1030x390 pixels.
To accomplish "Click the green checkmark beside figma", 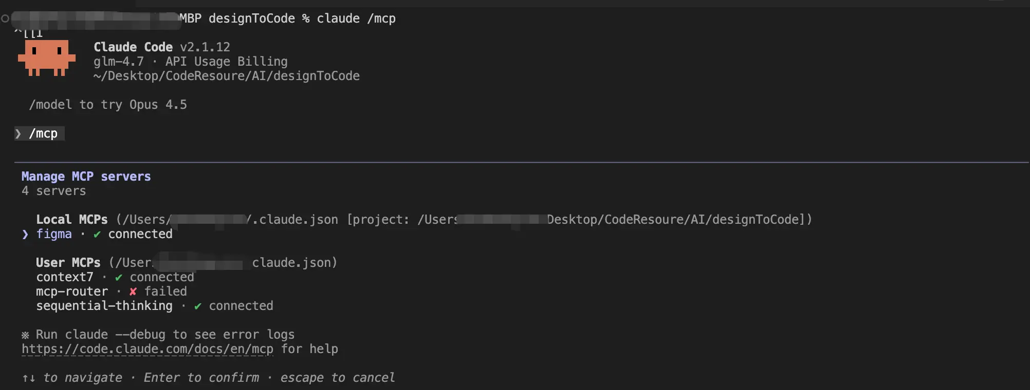I will click(x=97, y=235).
